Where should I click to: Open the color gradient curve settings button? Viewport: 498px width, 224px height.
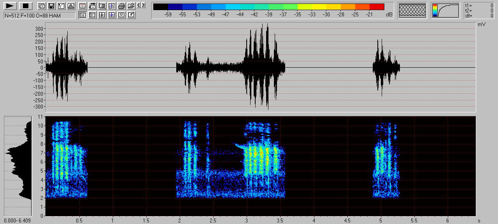click(445, 10)
